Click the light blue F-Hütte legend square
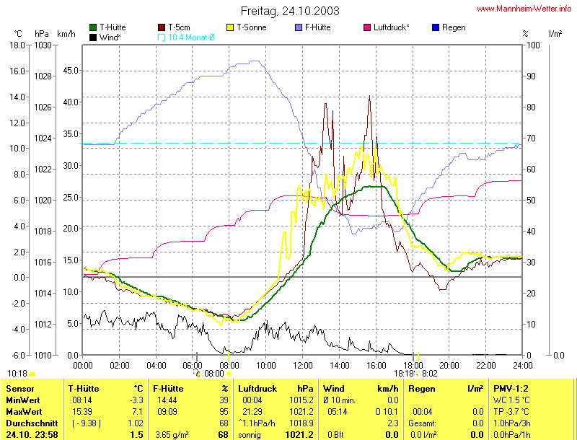 (x=300, y=27)
